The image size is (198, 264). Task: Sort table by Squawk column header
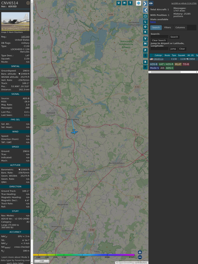tap(181, 55)
